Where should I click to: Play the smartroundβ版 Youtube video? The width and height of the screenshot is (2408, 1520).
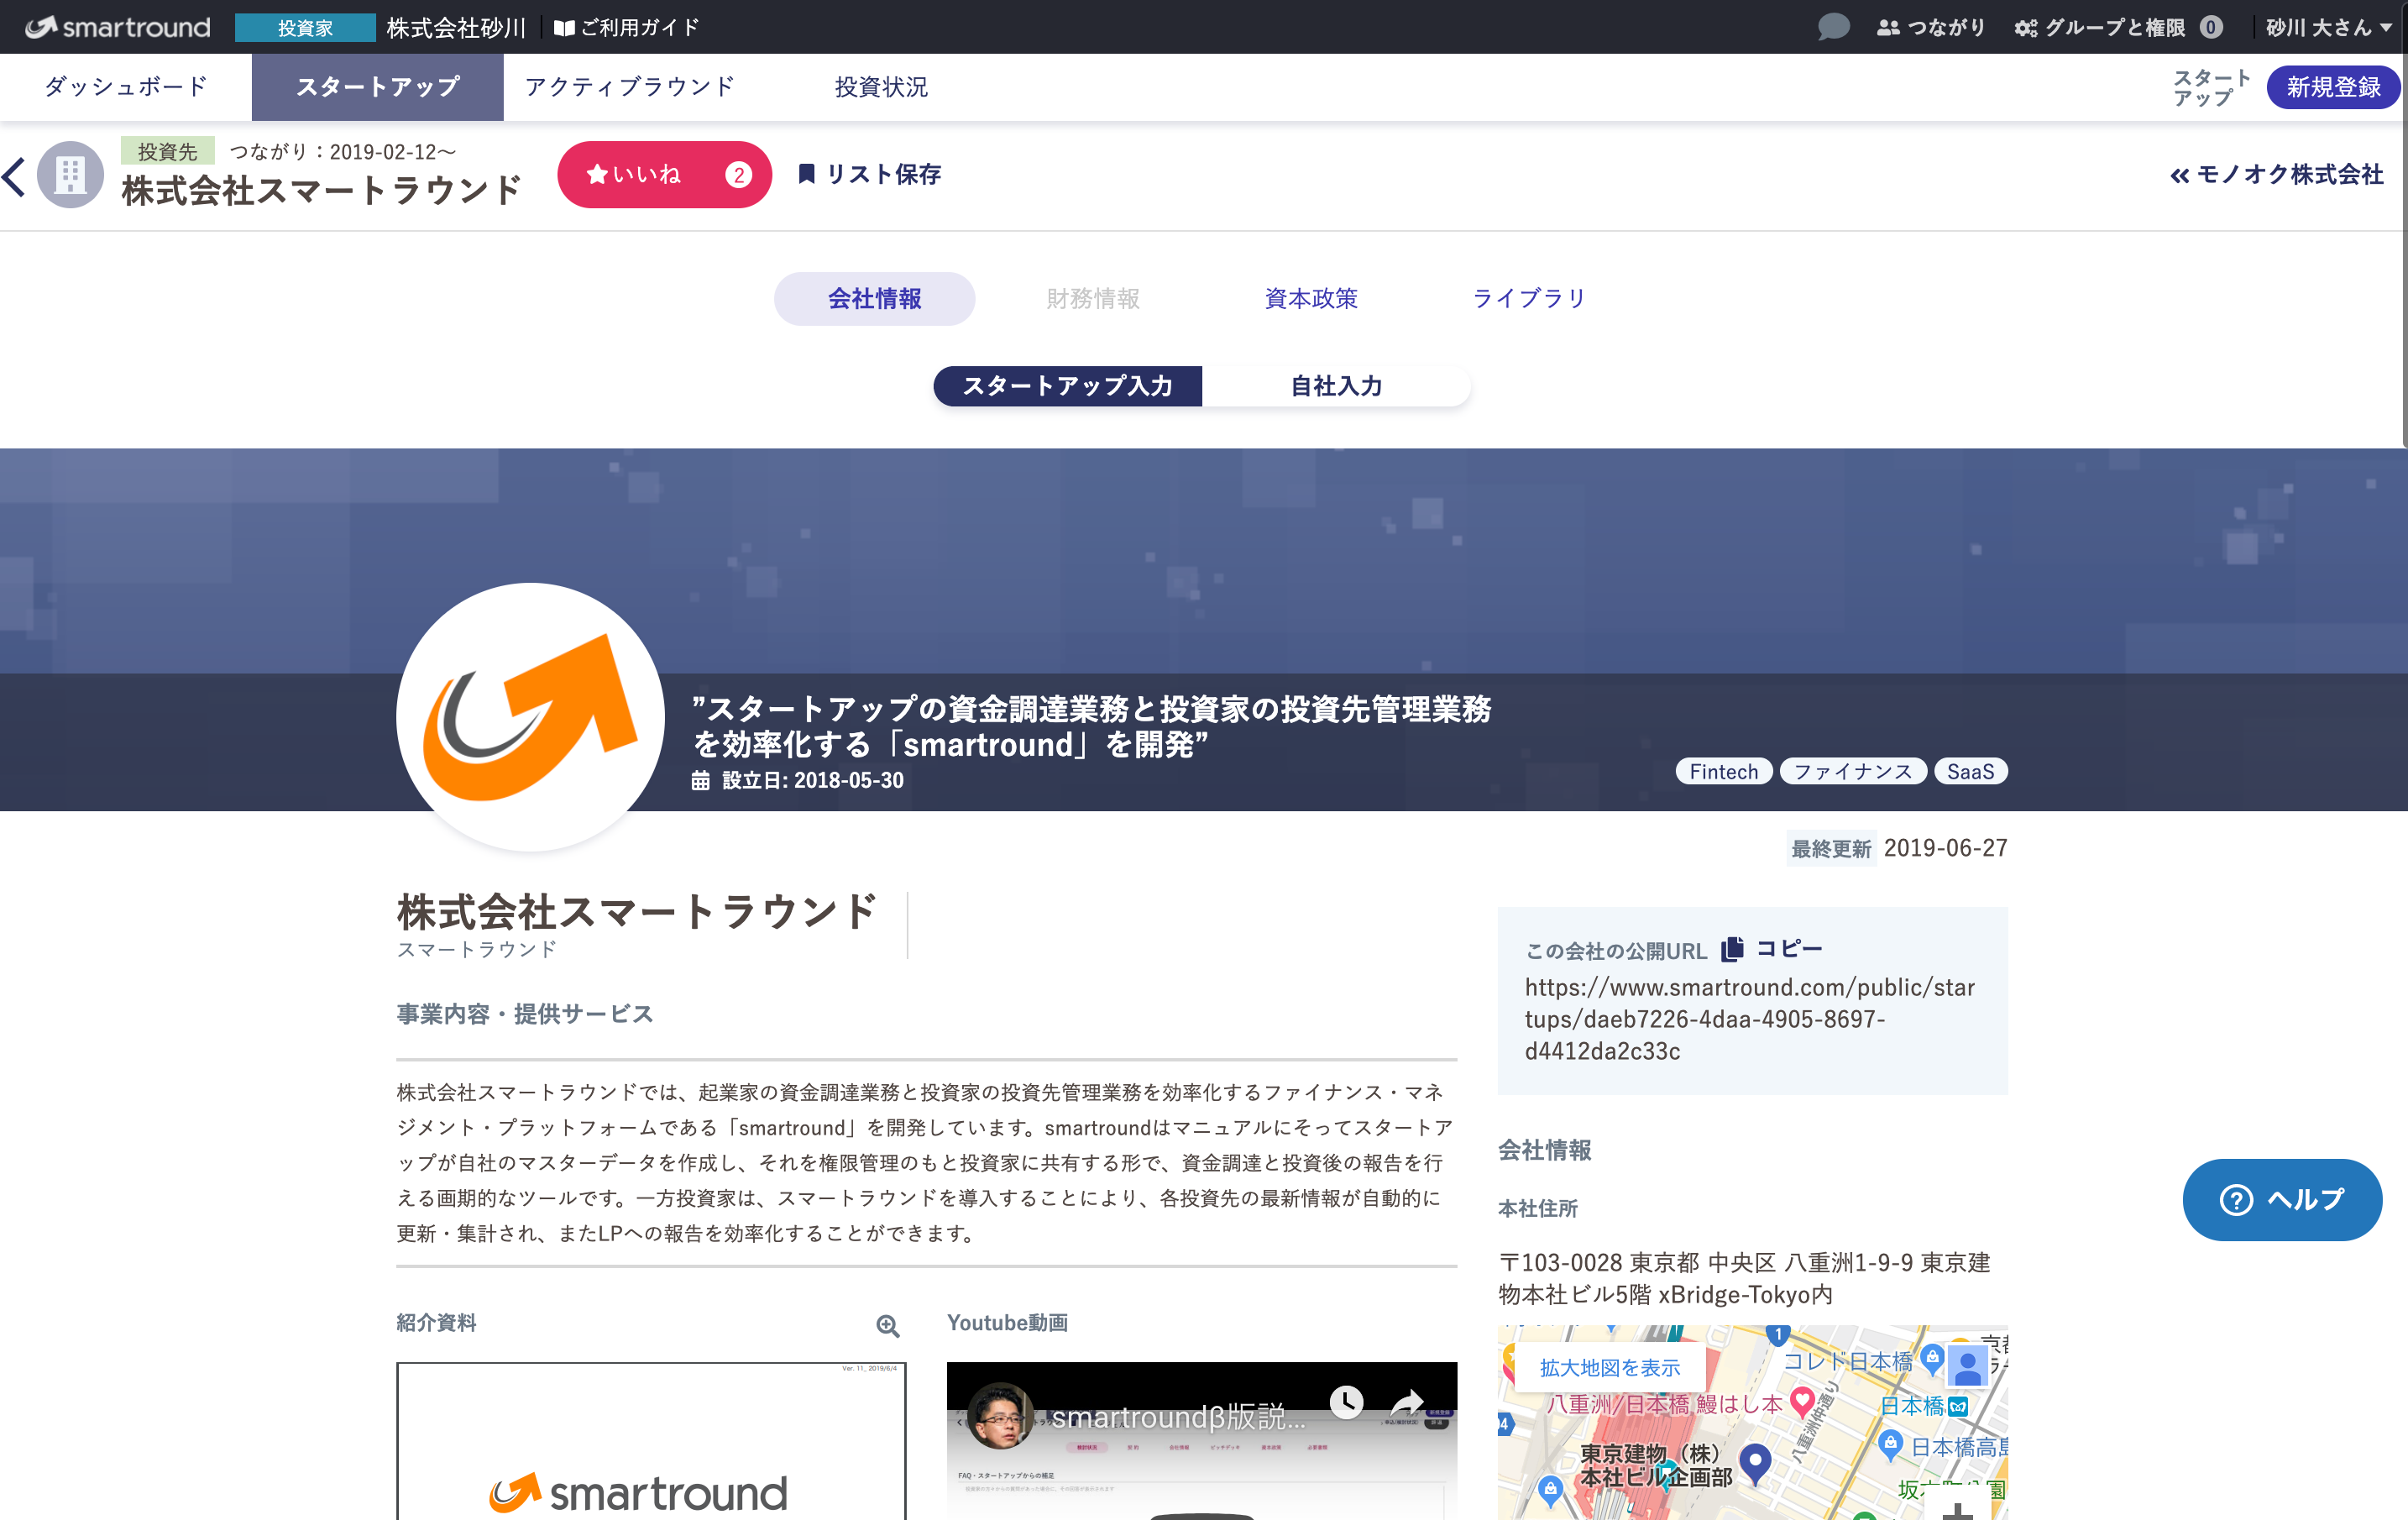click(x=1201, y=1441)
